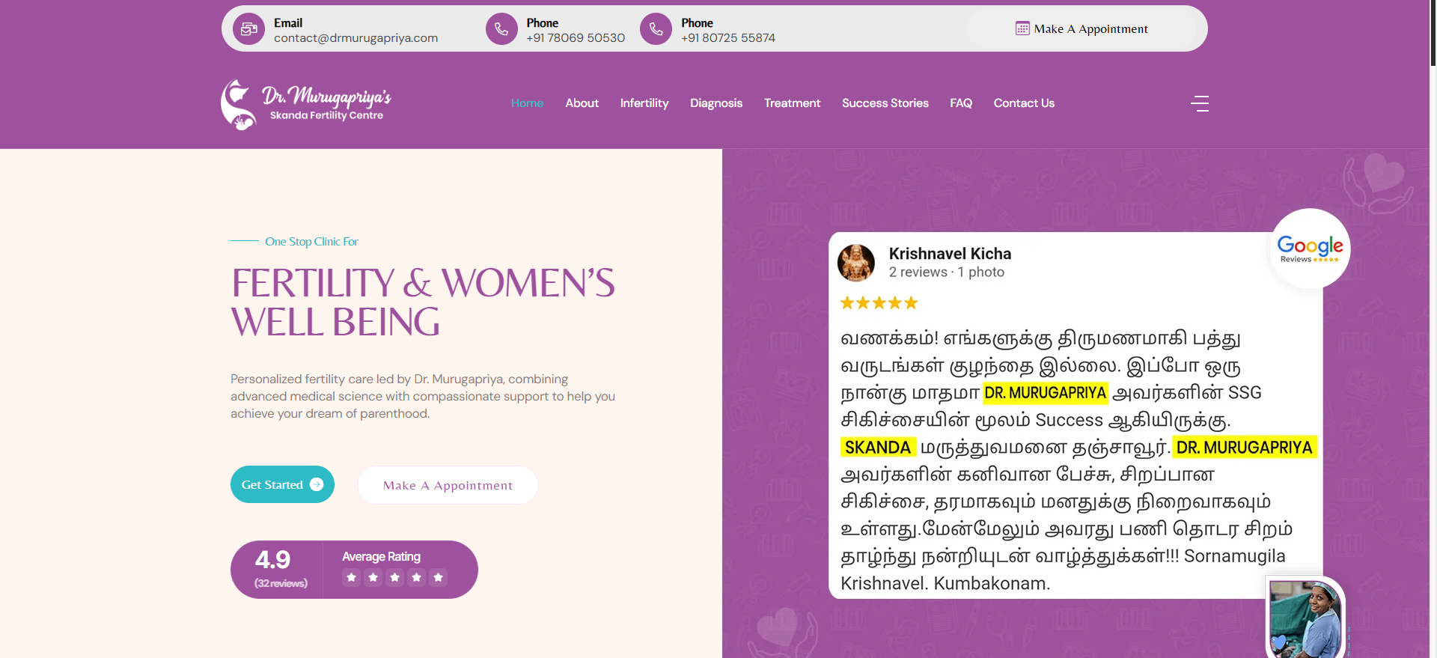This screenshot has width=1437, height=658.
Task: Click the 4.9 rating score
Action: coord(272,560)
